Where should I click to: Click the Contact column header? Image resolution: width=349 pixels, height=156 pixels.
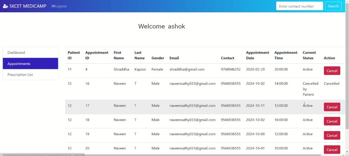point(227,58)
